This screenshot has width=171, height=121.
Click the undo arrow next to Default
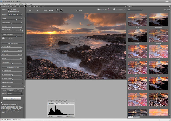tap(18, 91)
